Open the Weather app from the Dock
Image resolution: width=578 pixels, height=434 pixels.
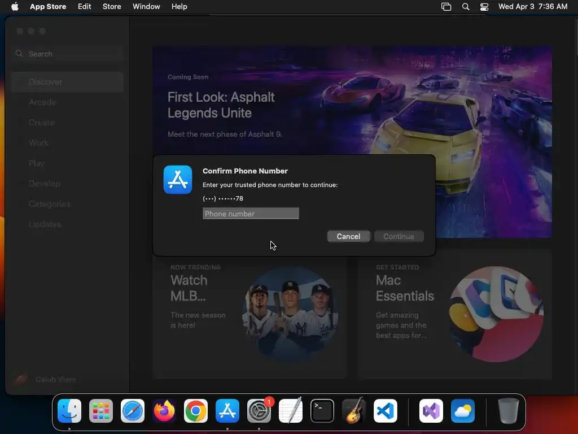(x=463, y=411)
